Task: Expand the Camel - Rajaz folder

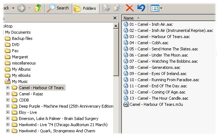Action: [x=8, y=94]
